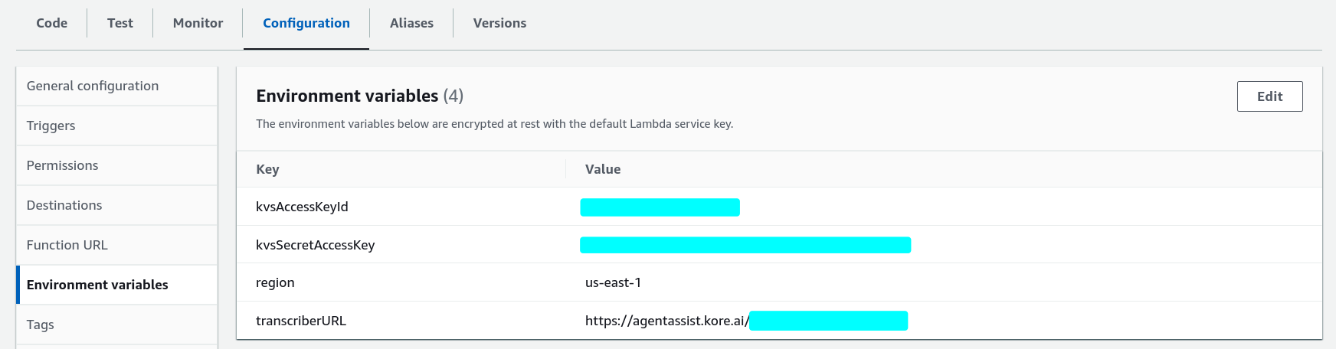Click the us-east-1 region value
The width and height of the screenshot is (1336, 349).
point(613,282)
